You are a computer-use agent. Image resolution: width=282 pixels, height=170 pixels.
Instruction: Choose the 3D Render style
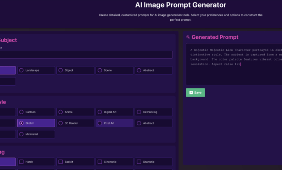(x=75, y=123)
